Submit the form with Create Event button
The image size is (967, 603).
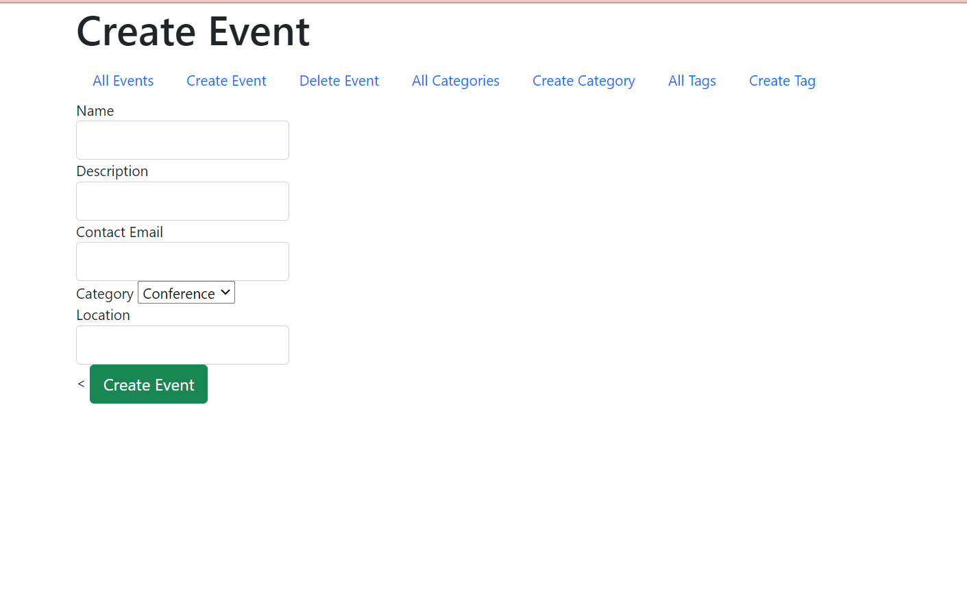tap(148, 384)
